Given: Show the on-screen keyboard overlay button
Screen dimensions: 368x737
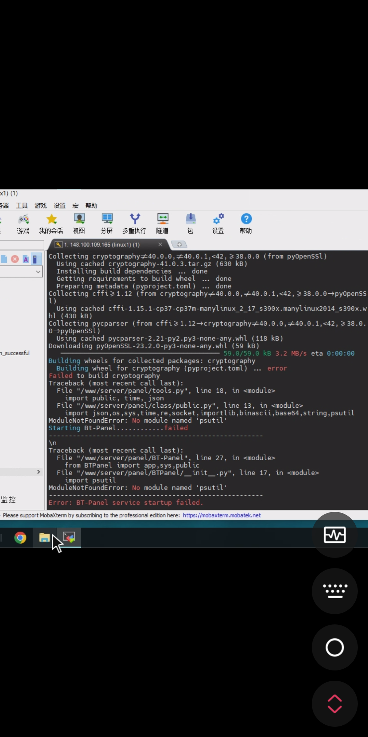Looking at the screenshot, I should (335, 591).
